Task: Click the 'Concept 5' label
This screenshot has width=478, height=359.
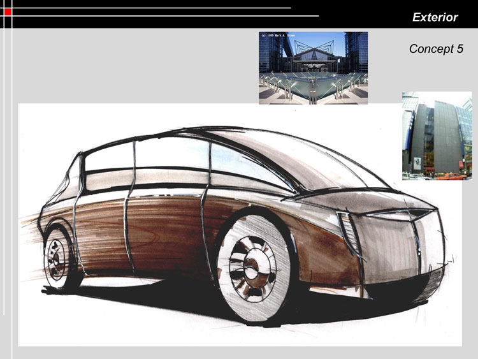Action: (436, 49)
